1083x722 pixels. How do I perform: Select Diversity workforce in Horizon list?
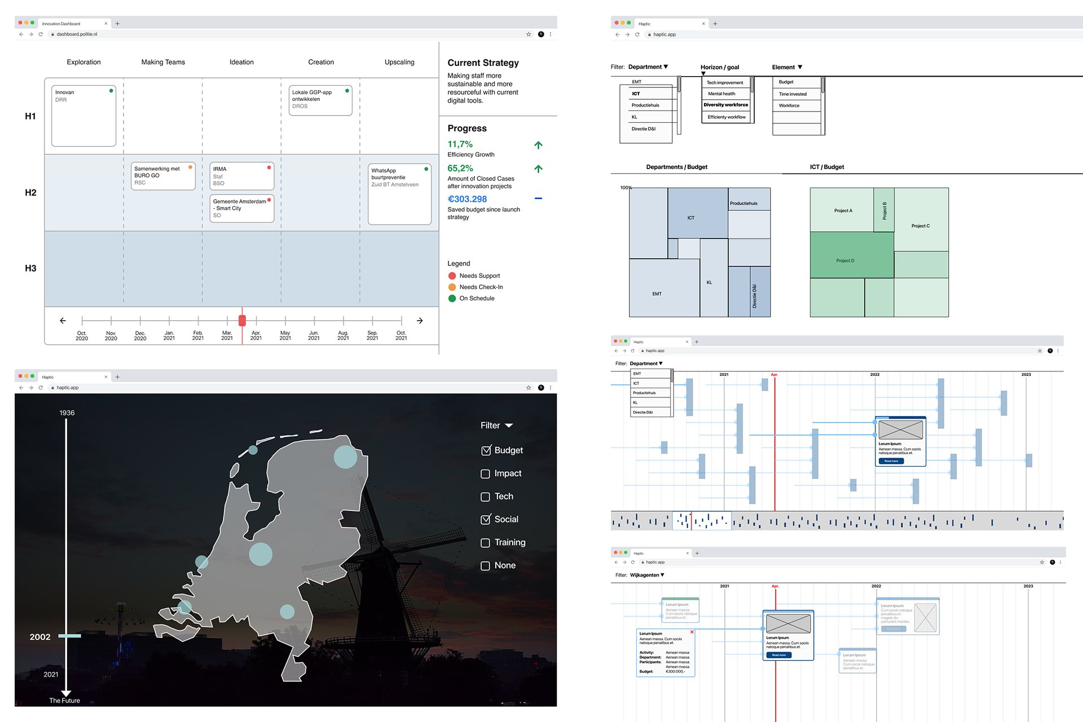(725, 105)
